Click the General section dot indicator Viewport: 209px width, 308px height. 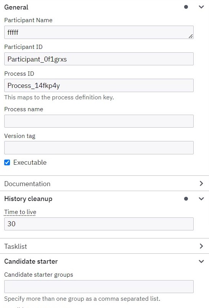pos(186,7)
